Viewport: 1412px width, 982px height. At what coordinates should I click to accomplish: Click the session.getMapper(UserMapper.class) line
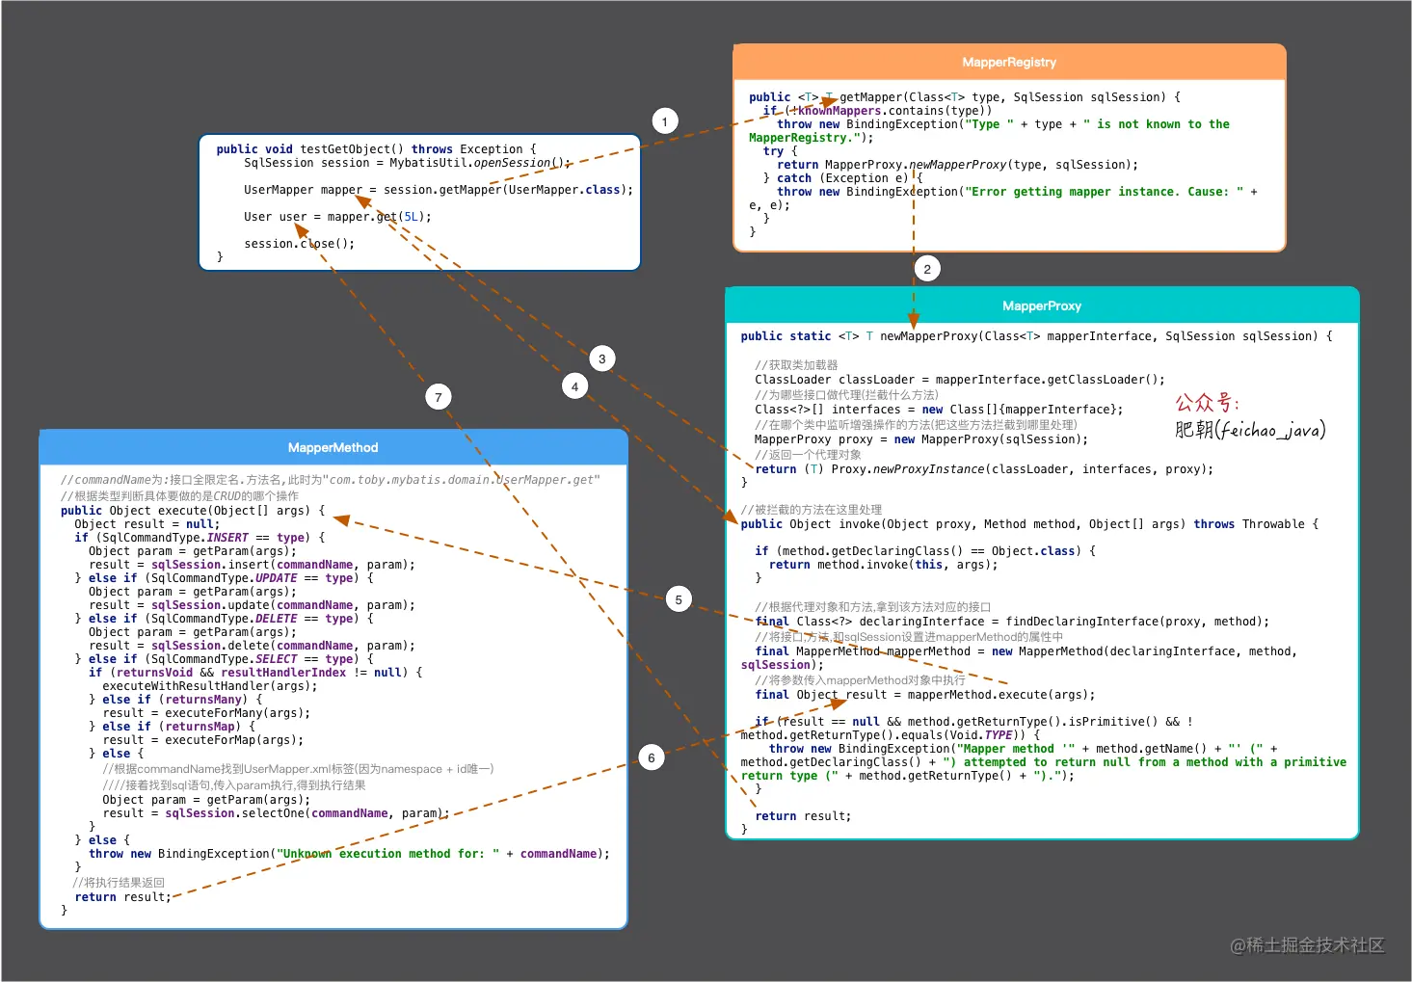point(439,190)
